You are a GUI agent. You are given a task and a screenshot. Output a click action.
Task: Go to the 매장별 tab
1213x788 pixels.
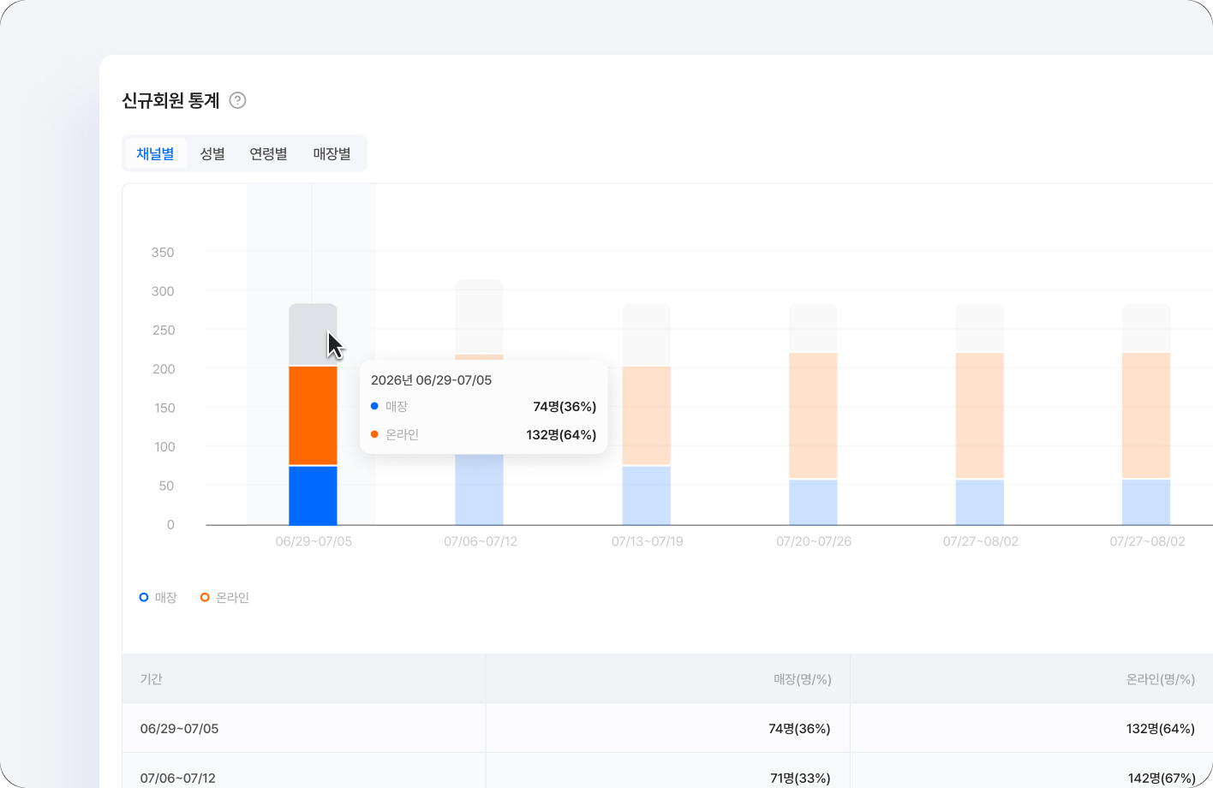pyautogui.click(x=332, y=153)
